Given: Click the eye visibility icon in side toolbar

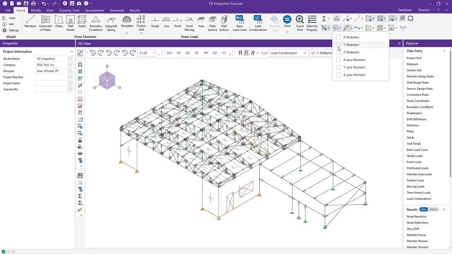Looking at the screenshot, I should pyautogui.click(x=80, y=154).
